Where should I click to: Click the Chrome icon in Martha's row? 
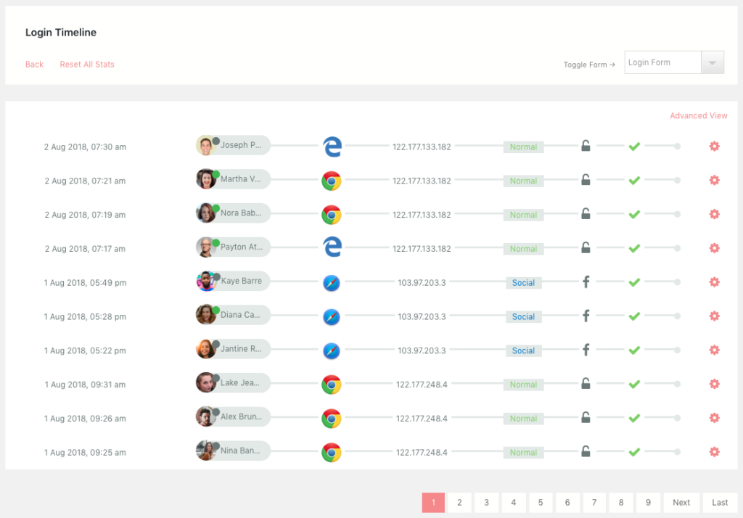[332, 181]
